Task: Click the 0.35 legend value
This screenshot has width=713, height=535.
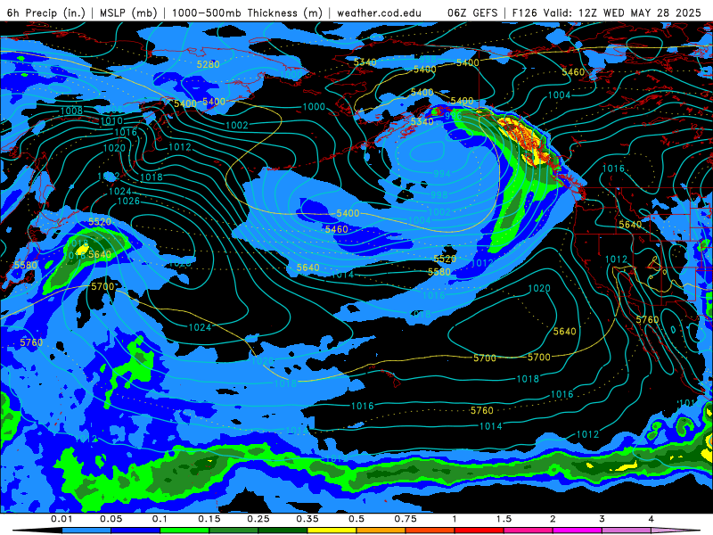Action: (307, 519)
